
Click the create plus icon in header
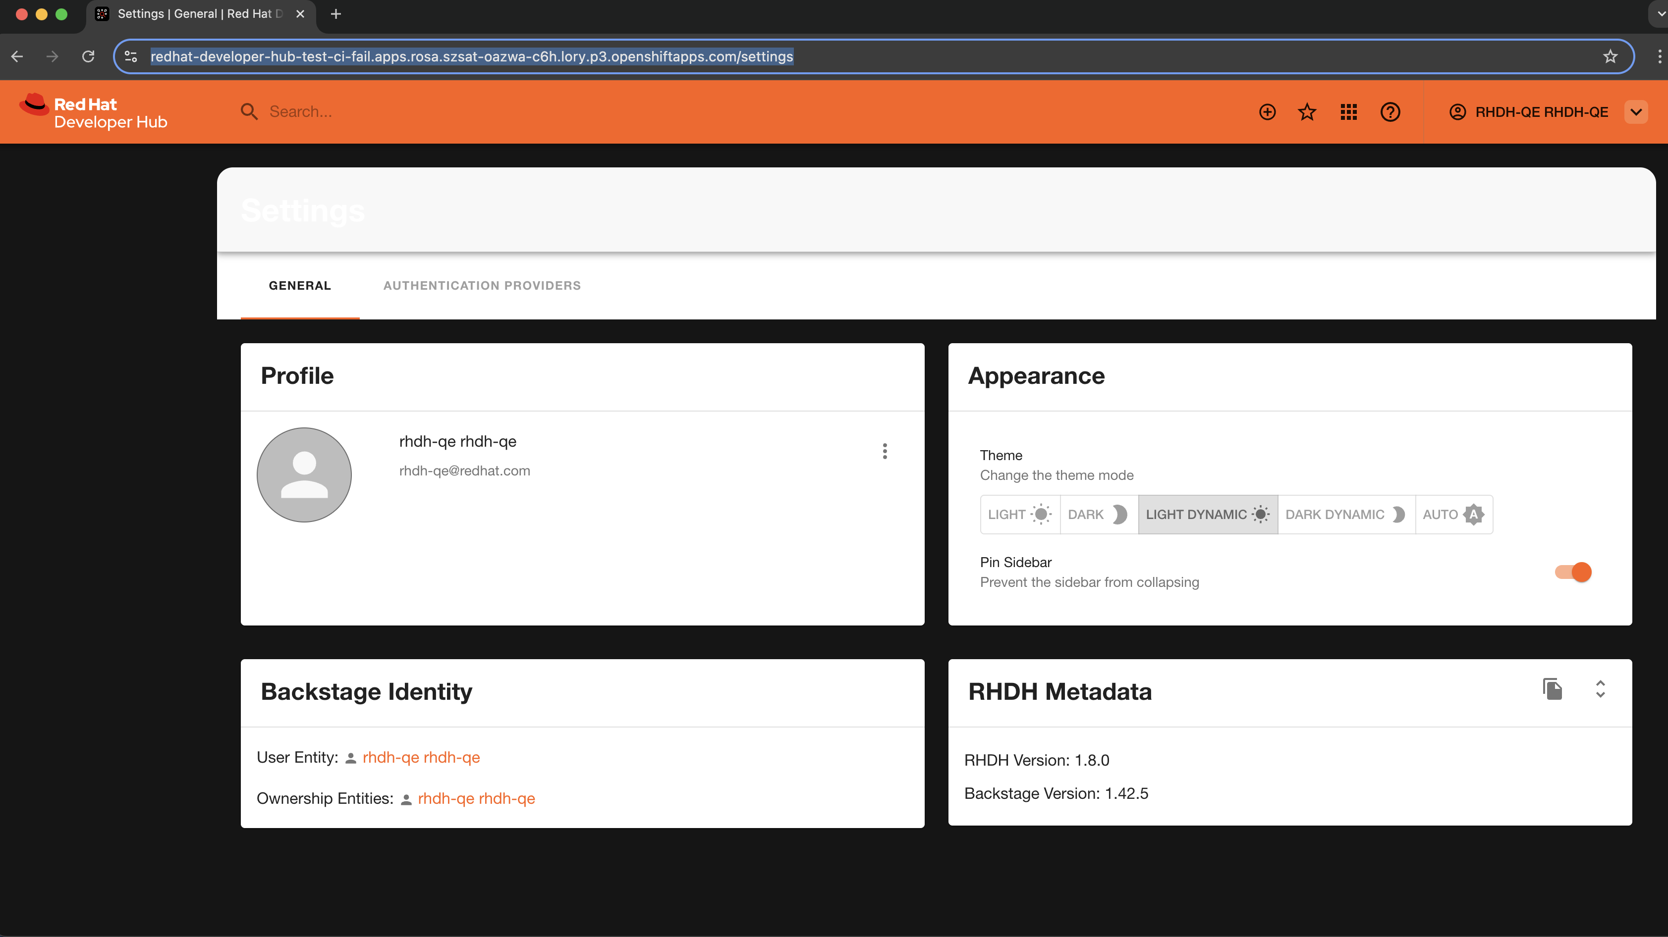[x=1267, y=112]
